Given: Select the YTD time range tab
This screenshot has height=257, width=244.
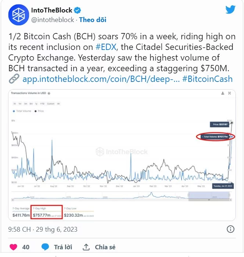Looking at the screenshot, I should [x=42, y=104].
